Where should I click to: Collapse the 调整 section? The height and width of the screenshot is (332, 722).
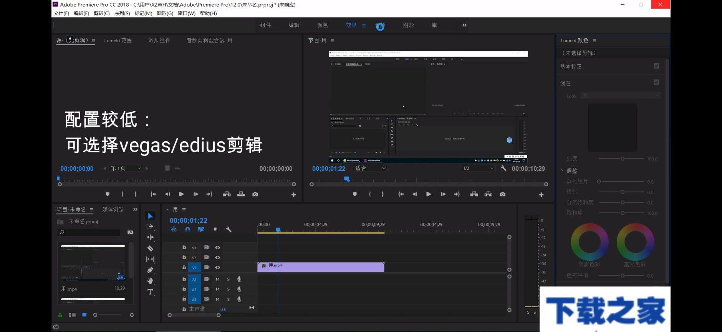click(x=563, y=170)
